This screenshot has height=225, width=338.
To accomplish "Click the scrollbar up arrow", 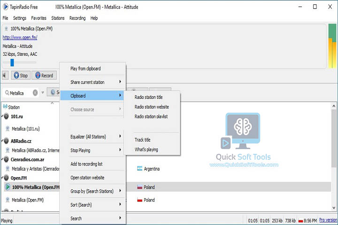I will [x=334, y=106].
